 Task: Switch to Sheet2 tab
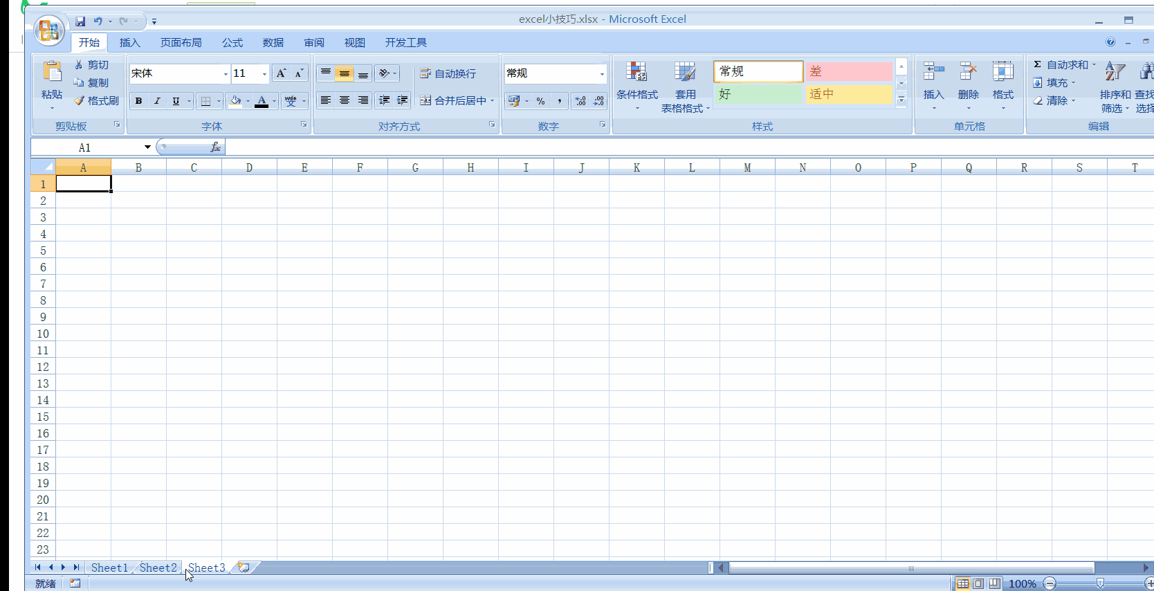(x=158, y=567)
